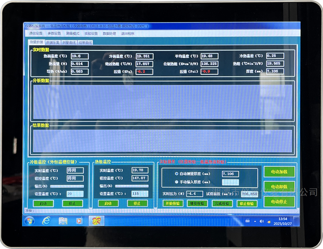Screen dimensions: 323x249
Task: Open the Windows Start menu
Action: 29,221
